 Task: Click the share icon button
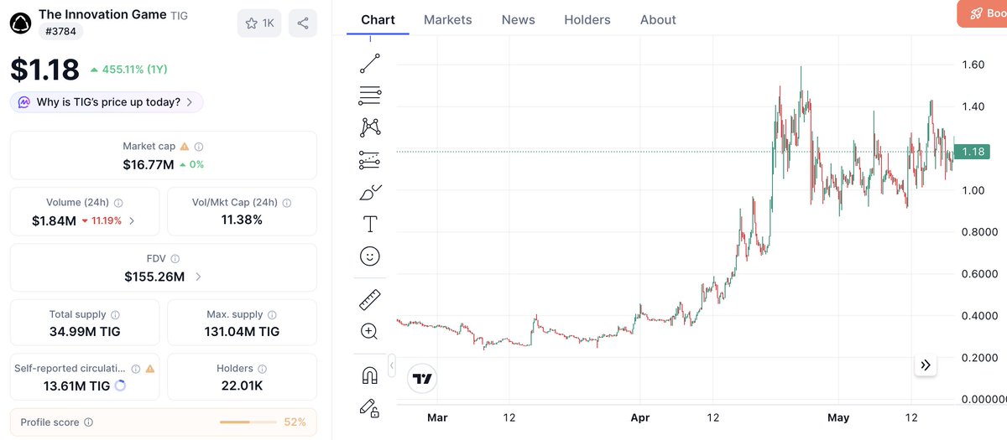(x=303, y=23)
